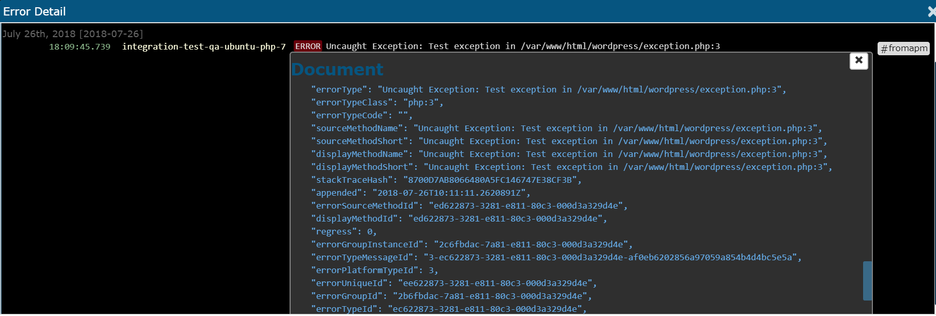Close the Document popup with the X button
The width and height of the screenshot is (936, 316).
pos(858,61)
